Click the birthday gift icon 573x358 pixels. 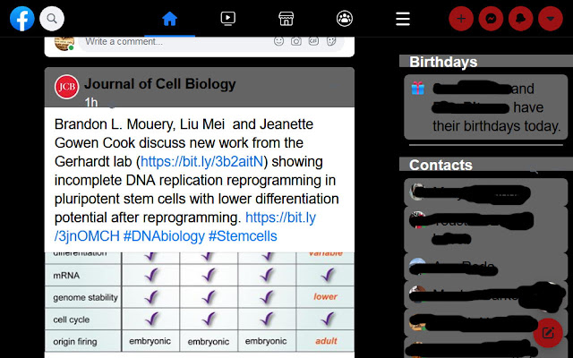coord(418,89)
